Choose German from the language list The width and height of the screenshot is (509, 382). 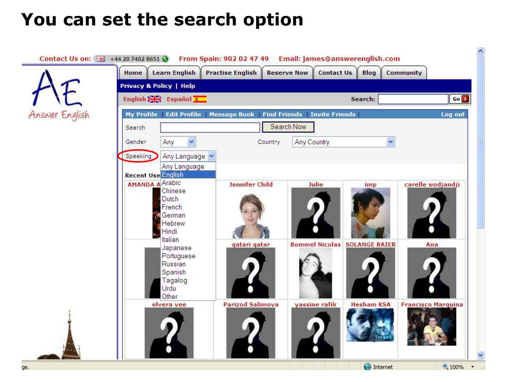coord(188,215)
